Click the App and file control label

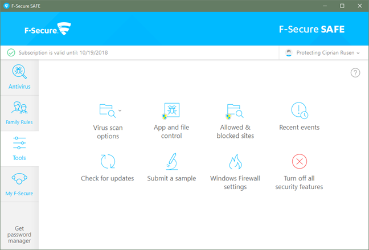[x=171, y=132]
